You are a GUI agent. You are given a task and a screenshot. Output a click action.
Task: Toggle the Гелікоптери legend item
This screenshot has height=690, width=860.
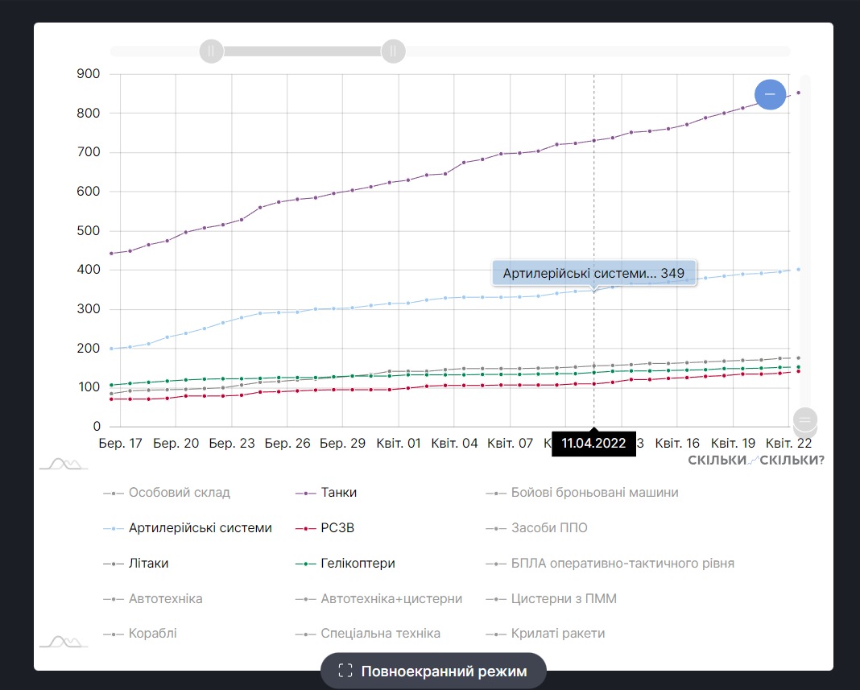(x=358, y=564)
